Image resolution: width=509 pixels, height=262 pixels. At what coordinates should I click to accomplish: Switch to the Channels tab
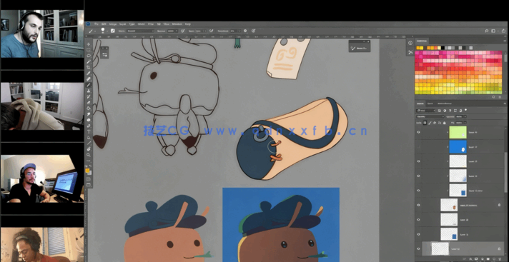click(x=430, y=104)
